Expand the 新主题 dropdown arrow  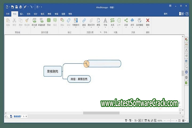(x=34, y=27)
